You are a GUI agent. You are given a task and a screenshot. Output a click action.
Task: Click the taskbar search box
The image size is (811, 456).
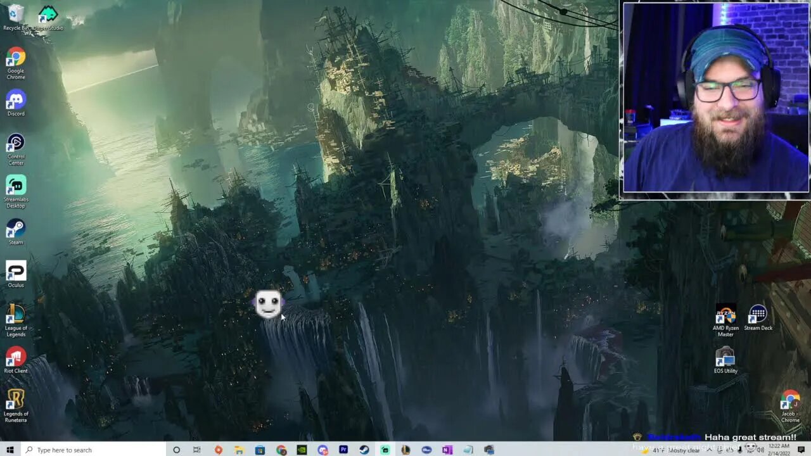coord(93,450)
